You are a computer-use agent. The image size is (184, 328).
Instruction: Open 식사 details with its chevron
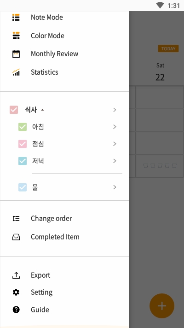(x=115, y=110)
